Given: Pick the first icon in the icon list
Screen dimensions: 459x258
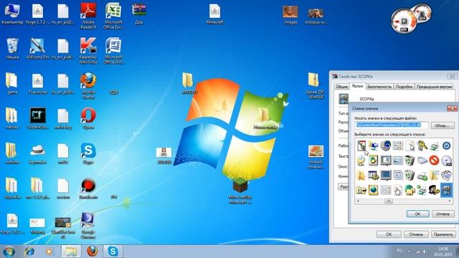Looking at the screenshot, I should click(x=361, y=145).
